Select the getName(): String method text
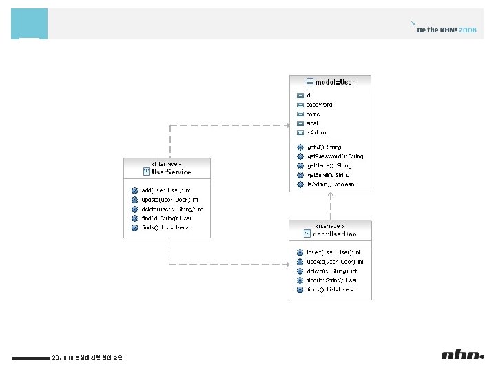The image size is (496, 372). pos(329,166)
